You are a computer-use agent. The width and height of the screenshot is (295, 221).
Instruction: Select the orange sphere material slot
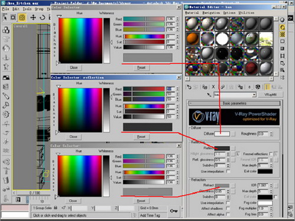[193, 39]
